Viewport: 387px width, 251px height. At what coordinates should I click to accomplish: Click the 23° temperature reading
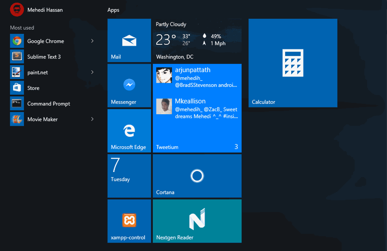point(166,40)
